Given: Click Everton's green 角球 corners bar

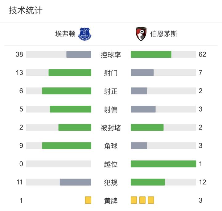Looking at the screenshot, I should click(67, 146).
